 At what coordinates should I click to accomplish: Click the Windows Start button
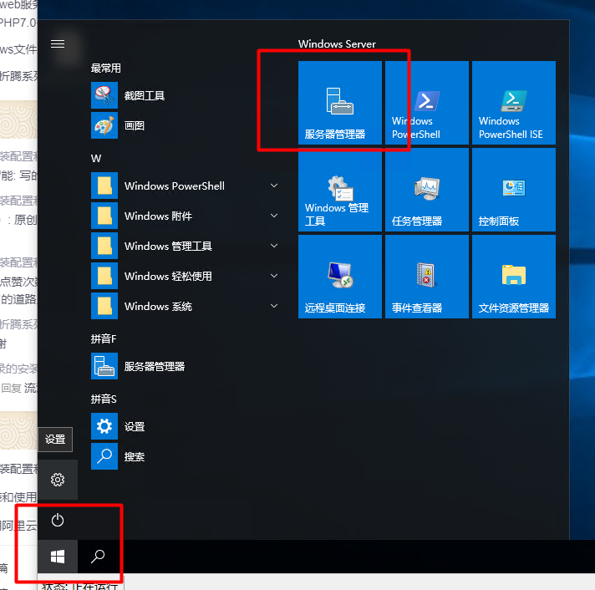point(58,557)
